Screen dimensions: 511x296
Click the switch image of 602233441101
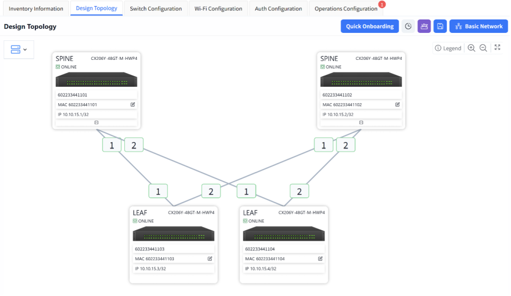click(x=96, y=79)
